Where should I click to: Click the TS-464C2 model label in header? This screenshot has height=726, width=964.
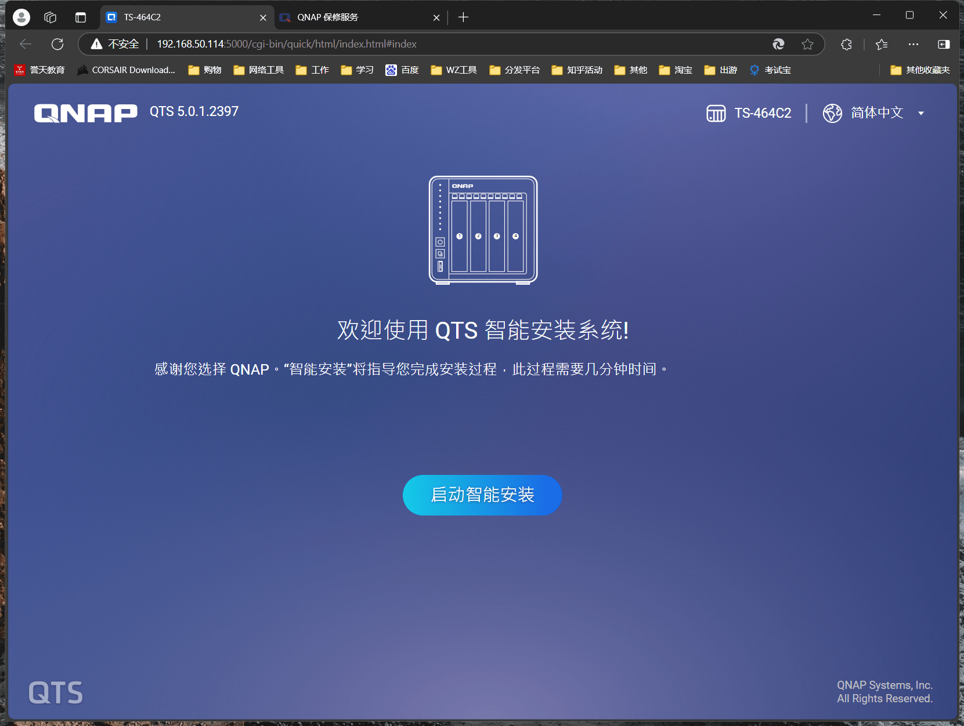[x=763, y=113]
